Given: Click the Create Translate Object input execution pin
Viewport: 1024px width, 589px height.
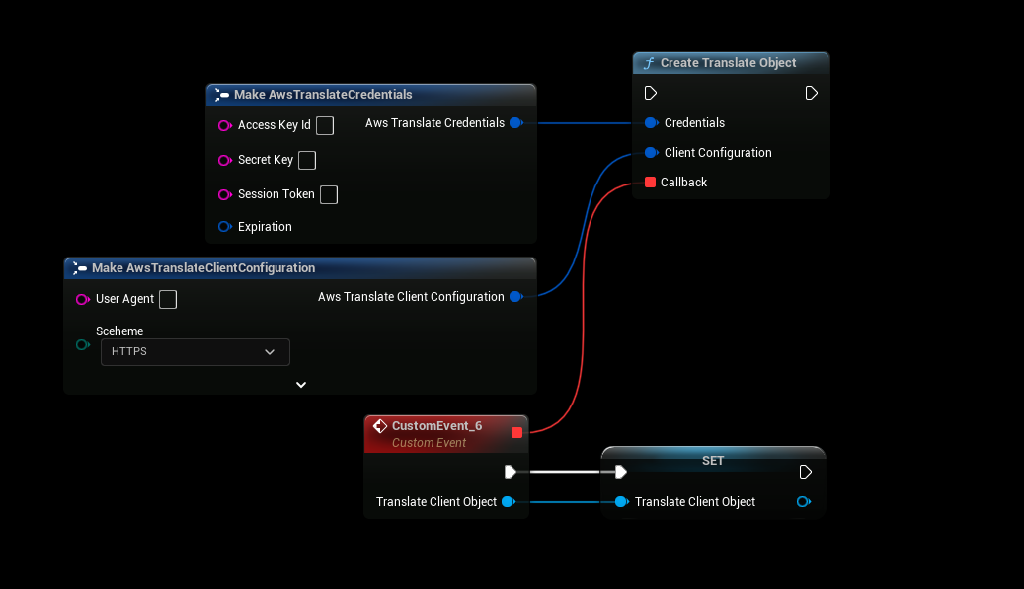Looking at the screenshot, I should tap(651, 93).
